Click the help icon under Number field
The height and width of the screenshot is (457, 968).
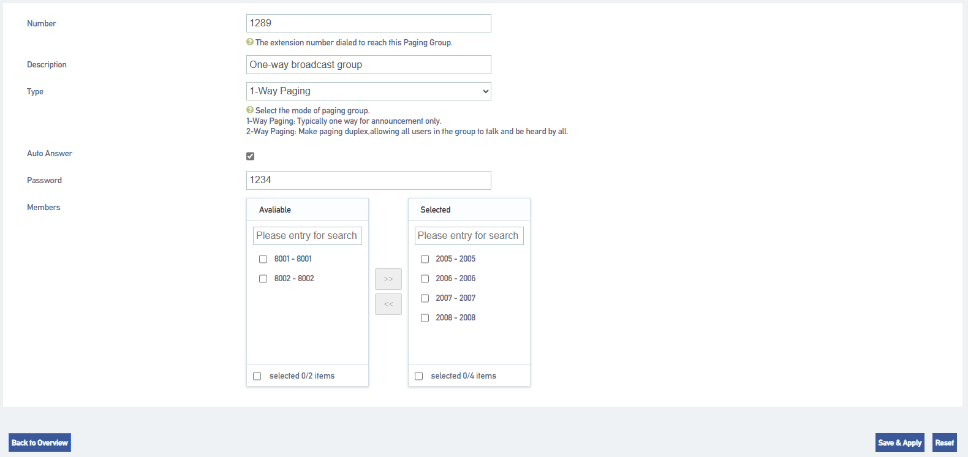pyautogui.click(x=250, y=42)
